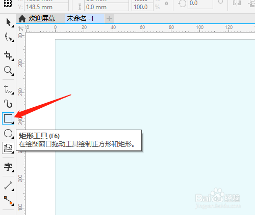Pick the Artistic Media tool
This screenshot has width=255, height=215.
coord(8,104)
